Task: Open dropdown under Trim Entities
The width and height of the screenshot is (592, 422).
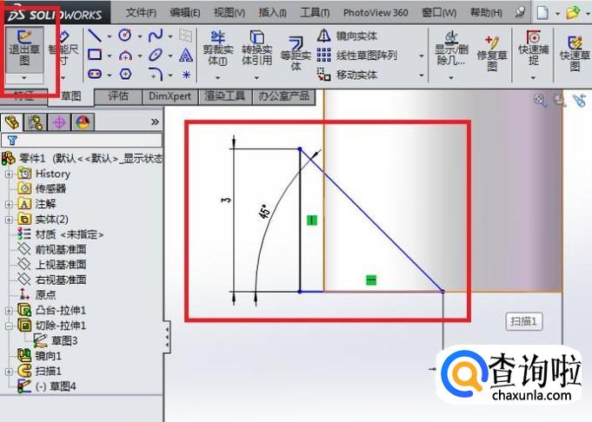Action: point(218,78)
